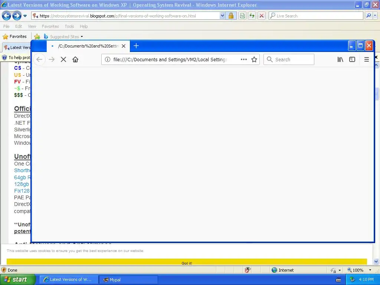Screen dimensions: 380x285
Task: Click the Live Search magnifier button
Action: tap(368, 16)
